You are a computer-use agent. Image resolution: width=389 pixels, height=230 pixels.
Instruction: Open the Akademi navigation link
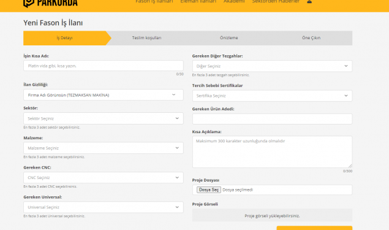coord(234,1)
